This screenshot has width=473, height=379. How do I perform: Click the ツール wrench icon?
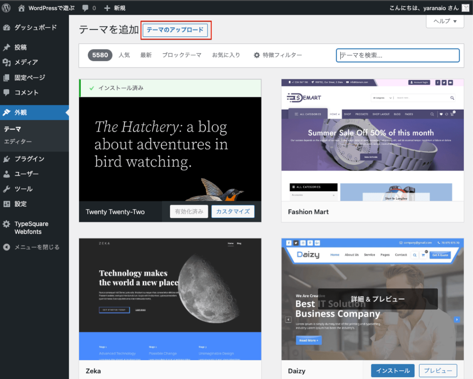click(6, 189)
